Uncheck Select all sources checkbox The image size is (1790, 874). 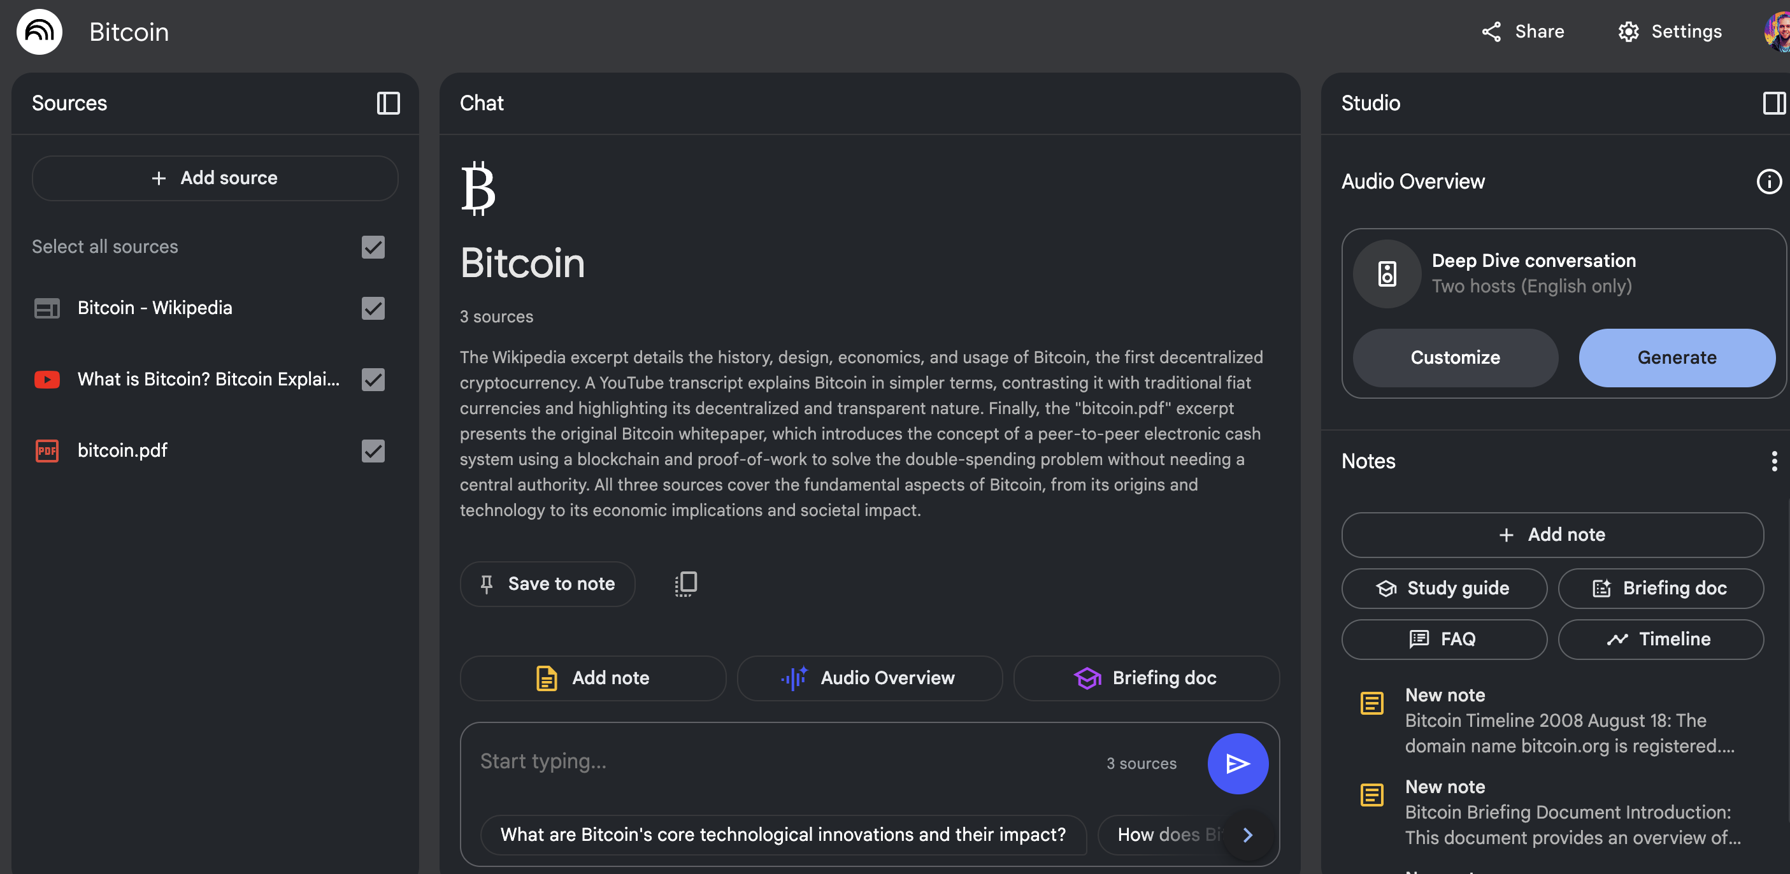click(x=373, y=247)
